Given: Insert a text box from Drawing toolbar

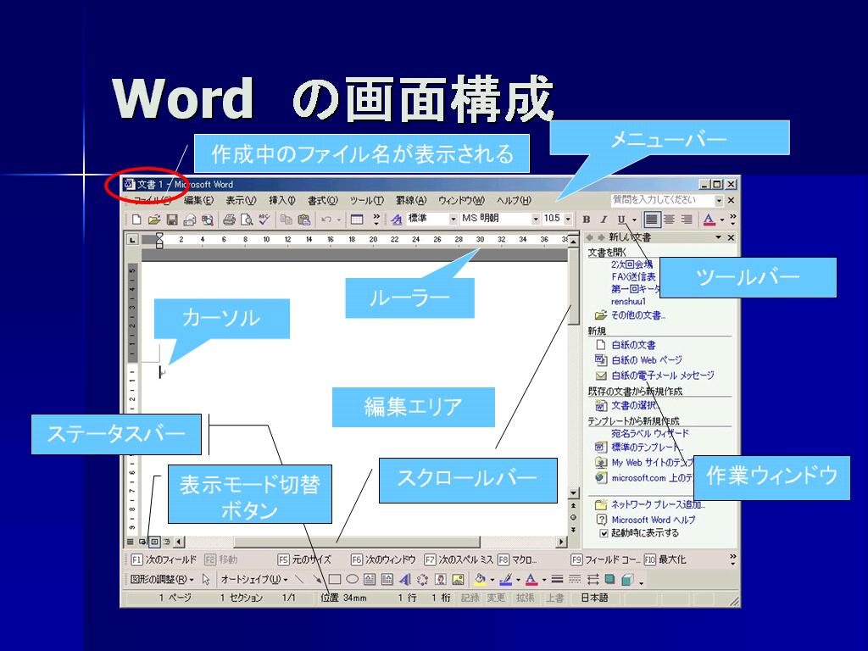Looking at the screenshot, I should (x=370, y=580).
